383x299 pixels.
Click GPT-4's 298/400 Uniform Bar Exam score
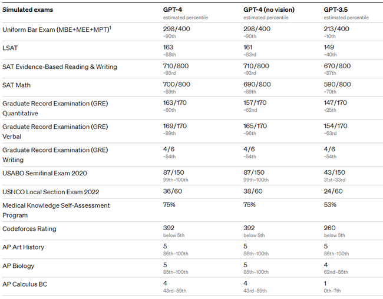click(176, 29)
